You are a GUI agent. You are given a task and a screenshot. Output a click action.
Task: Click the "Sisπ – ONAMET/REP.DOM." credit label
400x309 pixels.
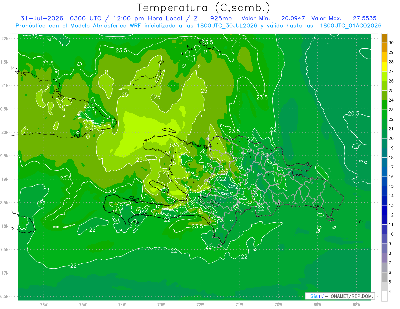coord(340,296)
